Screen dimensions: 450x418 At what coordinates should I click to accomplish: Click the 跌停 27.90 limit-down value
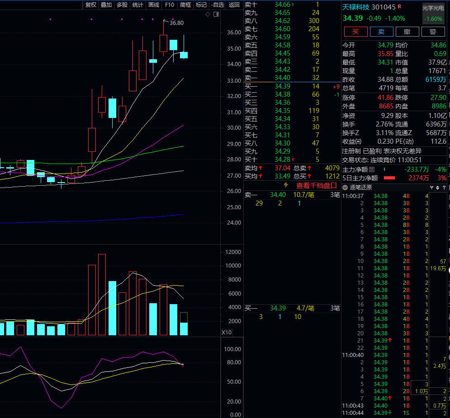coord(438,98)
